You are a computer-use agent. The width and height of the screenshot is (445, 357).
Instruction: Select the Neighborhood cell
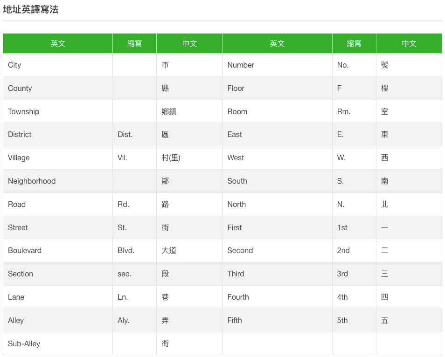[x=32, y=181]
